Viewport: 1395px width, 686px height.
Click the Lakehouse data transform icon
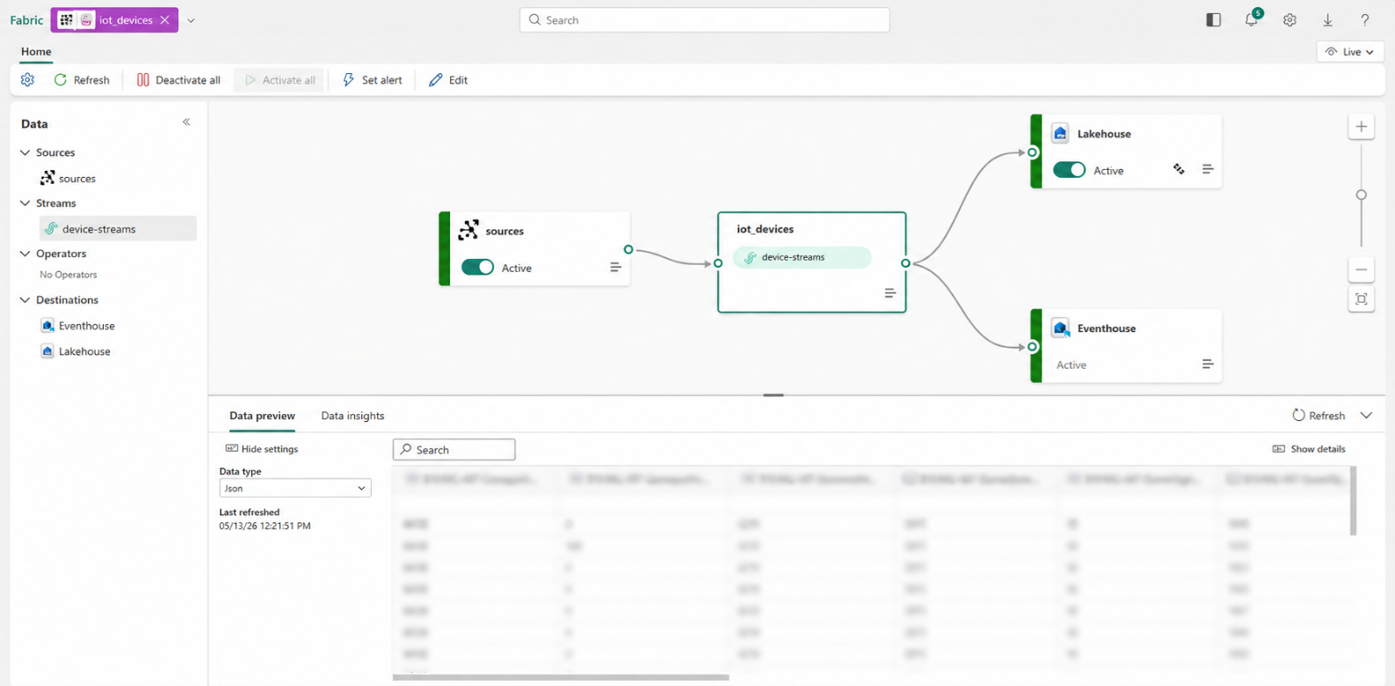click(x=1179, y=169)
